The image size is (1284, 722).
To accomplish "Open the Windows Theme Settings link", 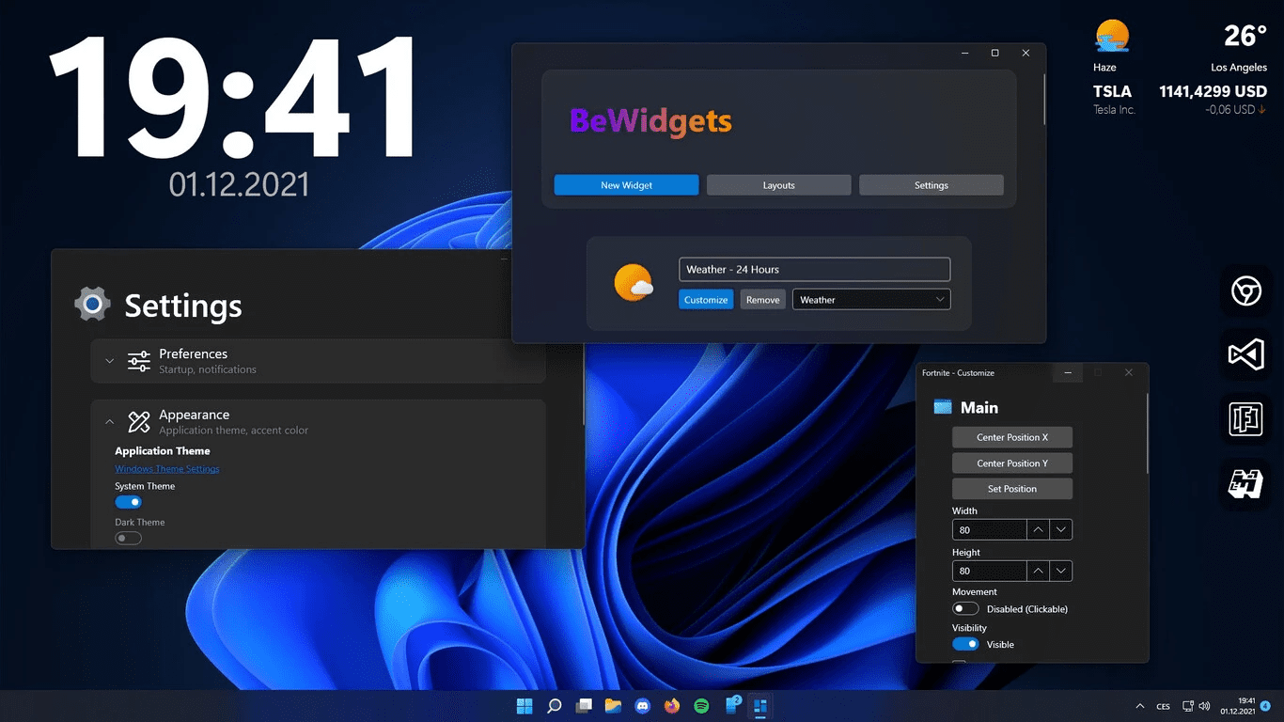I will pyautogui.click(x=166, y=468).
